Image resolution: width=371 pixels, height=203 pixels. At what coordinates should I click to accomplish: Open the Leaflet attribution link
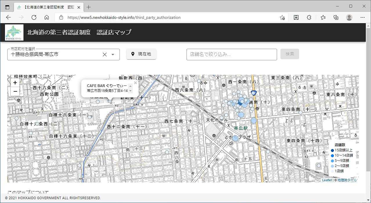327,180
